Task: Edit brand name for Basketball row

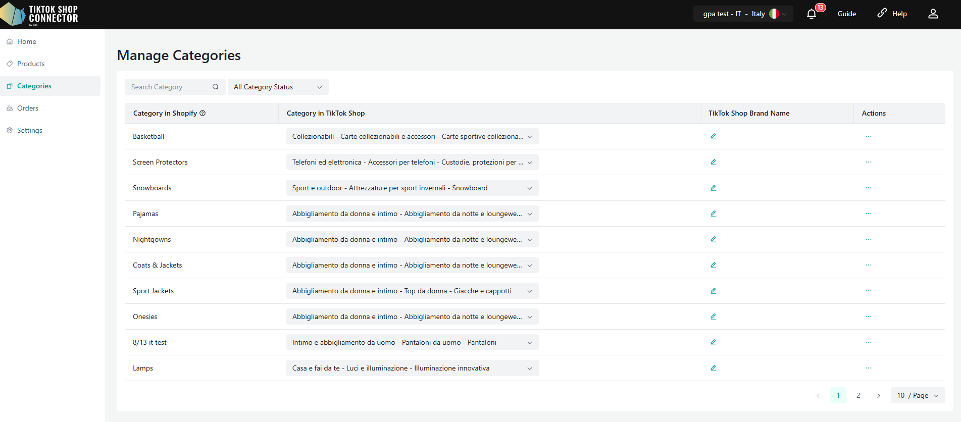Action: (x=714, y=136)
